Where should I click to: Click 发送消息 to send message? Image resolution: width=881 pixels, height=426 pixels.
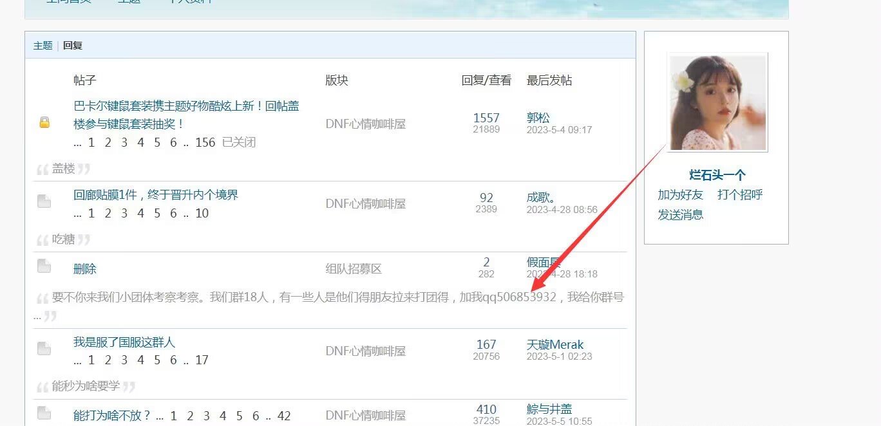(680, 214)
